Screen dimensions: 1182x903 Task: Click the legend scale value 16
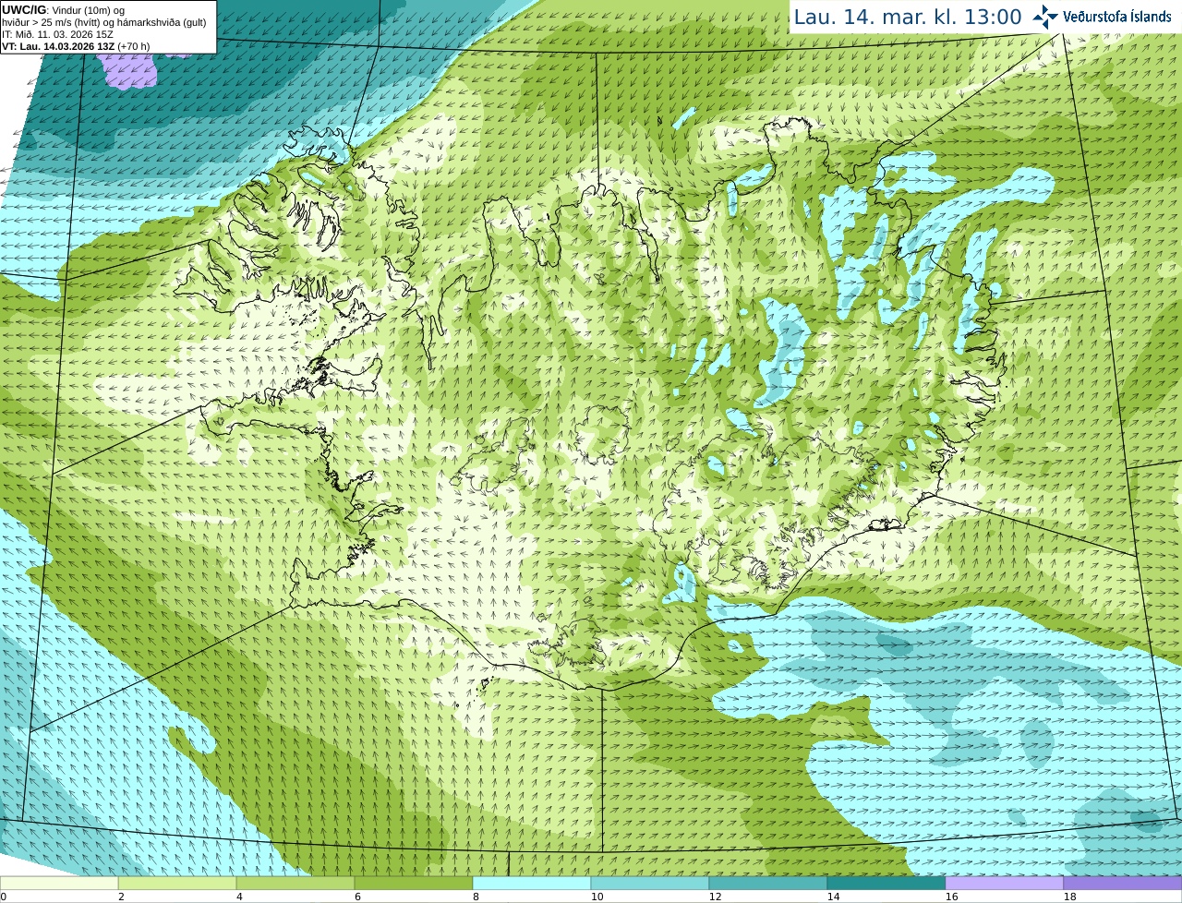951,897
